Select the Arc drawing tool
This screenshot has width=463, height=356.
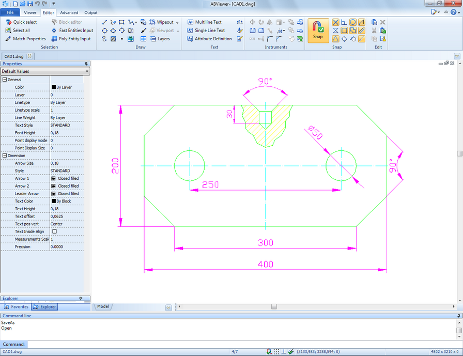point(121,30)
